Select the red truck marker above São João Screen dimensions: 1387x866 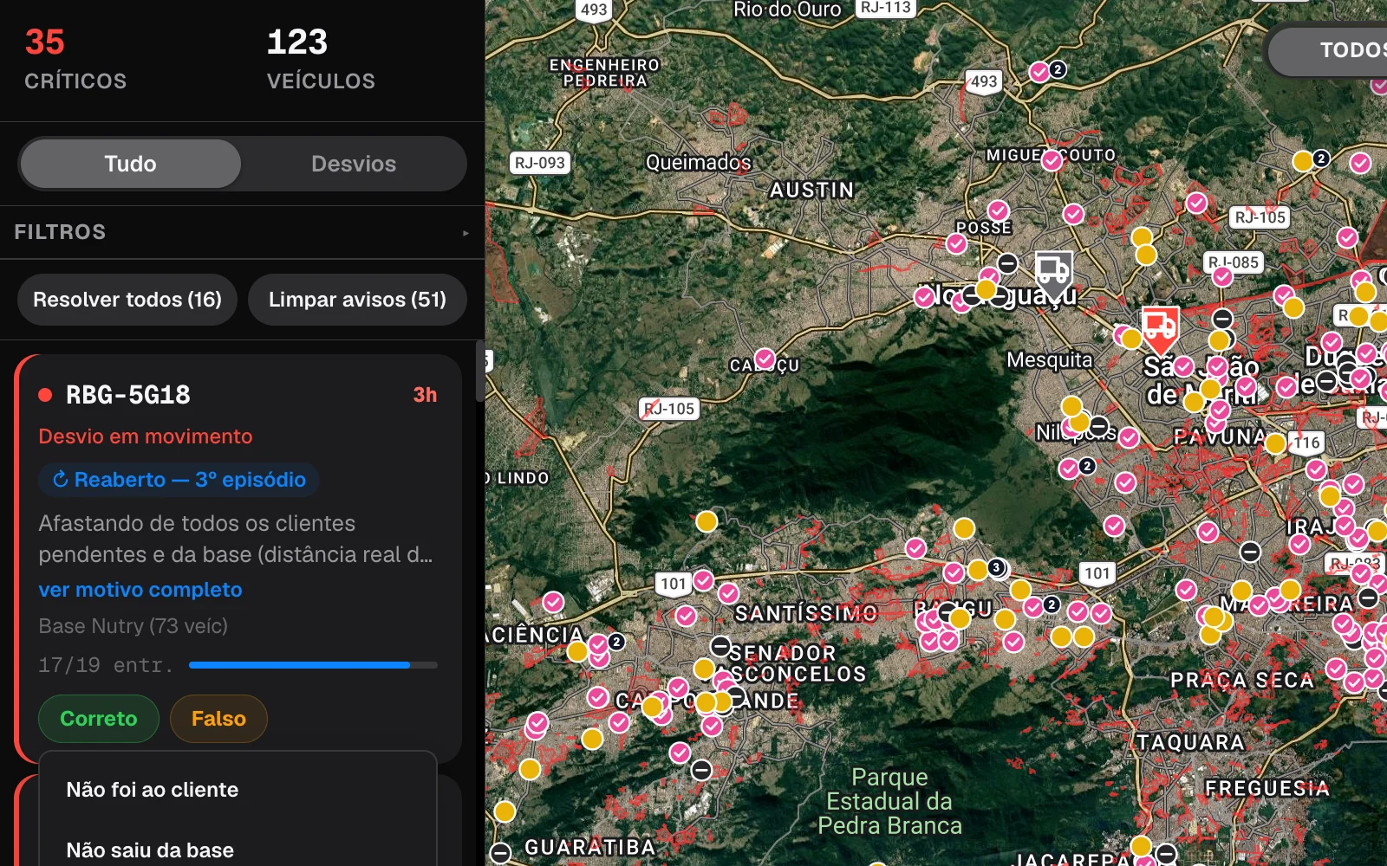1160,328
